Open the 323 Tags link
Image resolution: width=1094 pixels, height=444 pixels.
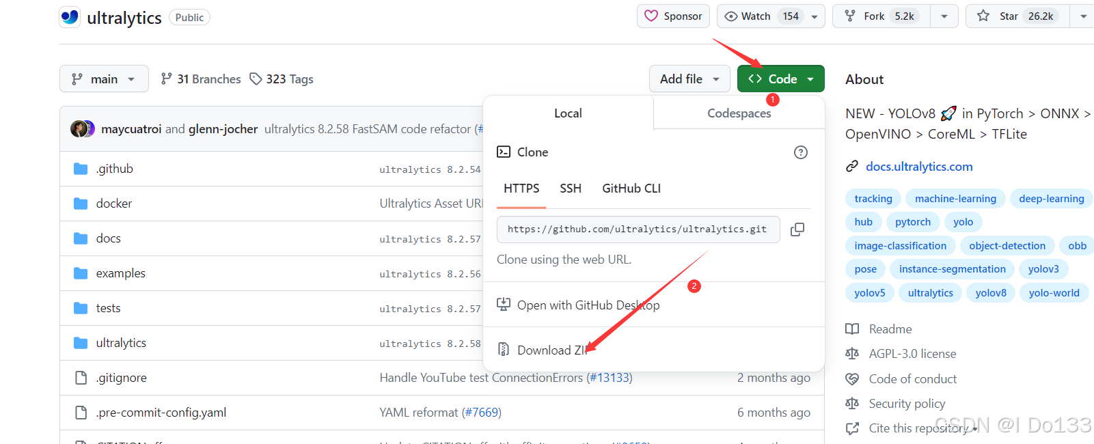click(x=282, y=79)
